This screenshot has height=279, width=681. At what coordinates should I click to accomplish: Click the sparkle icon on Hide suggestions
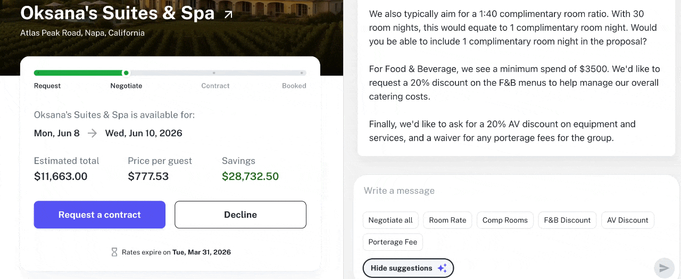pyautogui.click(x=442, y=268)
